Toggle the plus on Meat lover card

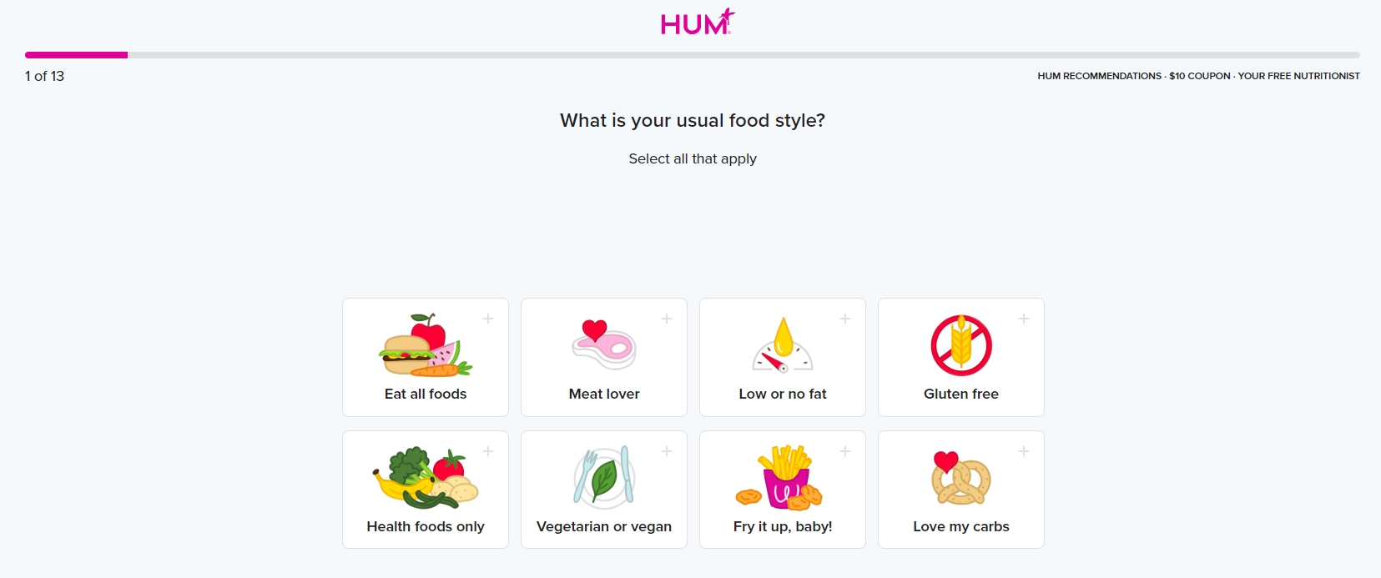pos(667,319)
